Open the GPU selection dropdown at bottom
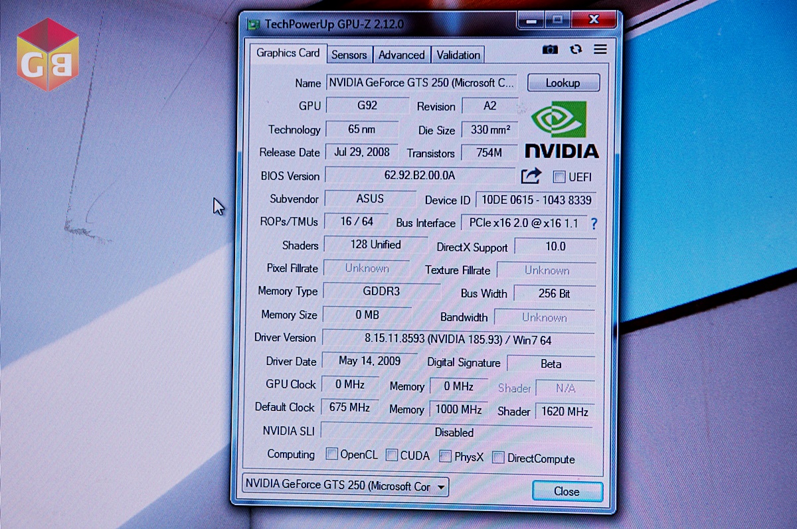 tap(345, 486)
